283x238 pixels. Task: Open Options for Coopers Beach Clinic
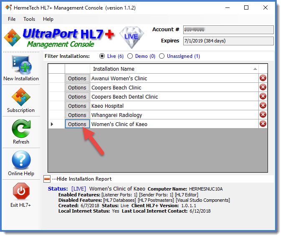[77, 88]
